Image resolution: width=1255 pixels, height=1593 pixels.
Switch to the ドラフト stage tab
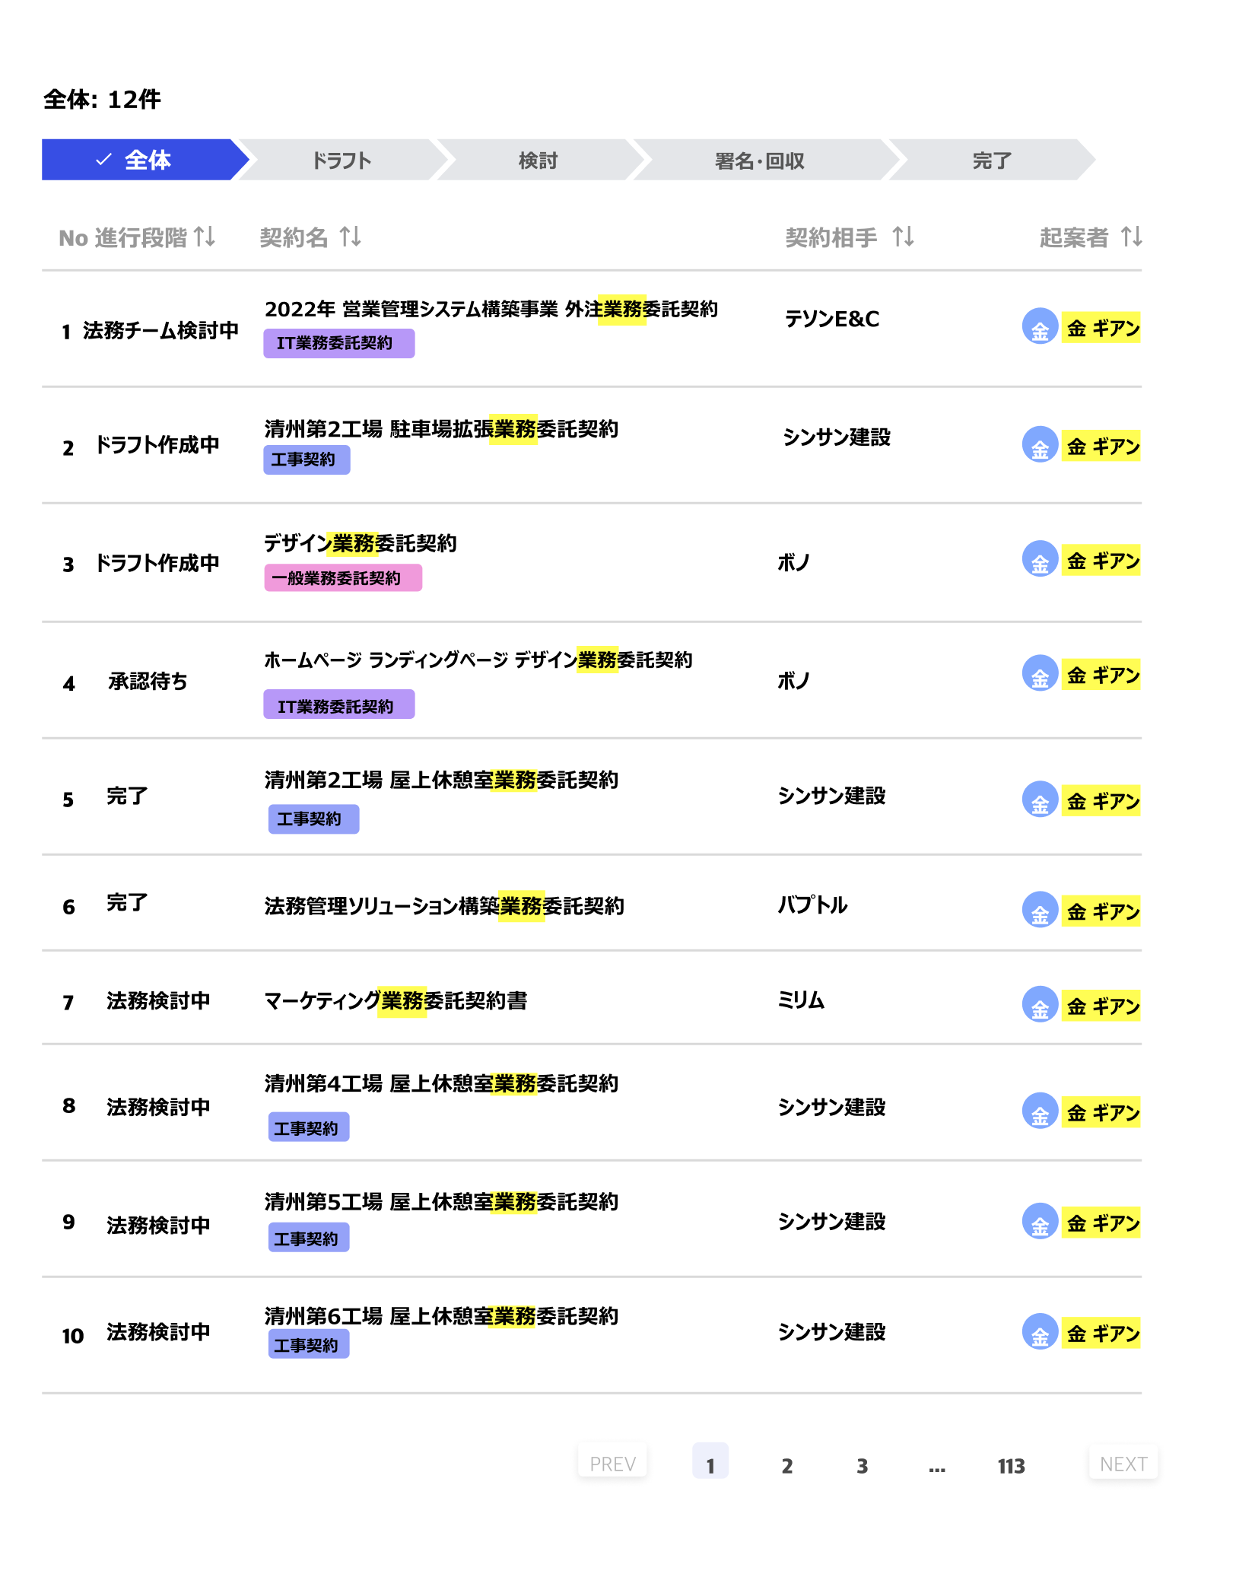click(341, 160)
